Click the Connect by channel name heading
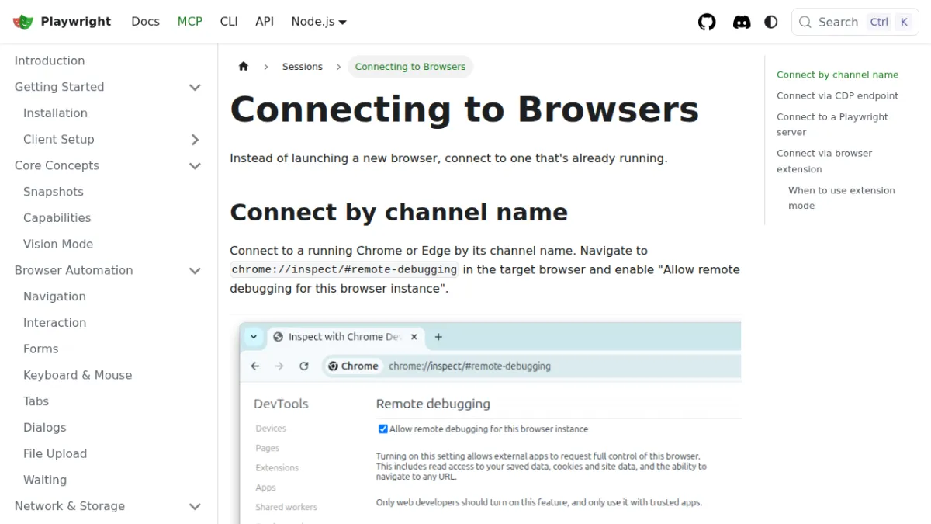The height and width of the screenshot is (524, 931). point(399,212)
